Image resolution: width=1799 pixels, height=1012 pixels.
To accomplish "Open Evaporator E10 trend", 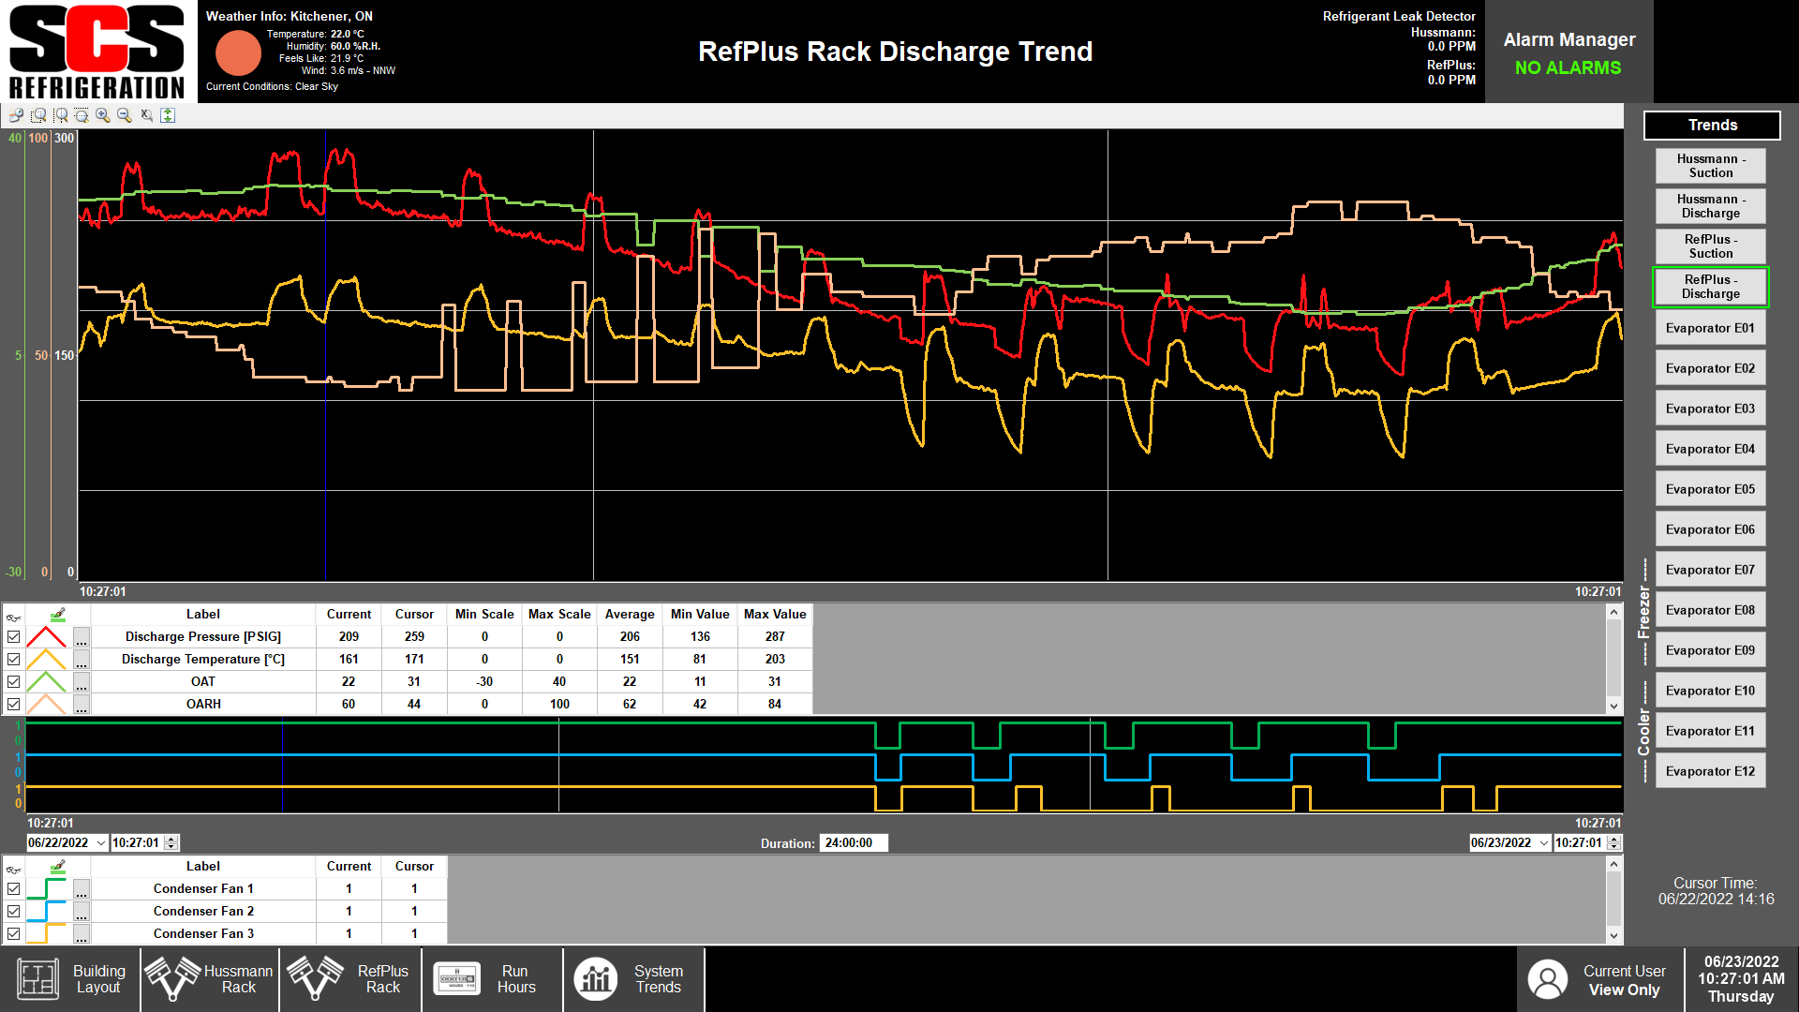I will click(x=1710, y=691).
